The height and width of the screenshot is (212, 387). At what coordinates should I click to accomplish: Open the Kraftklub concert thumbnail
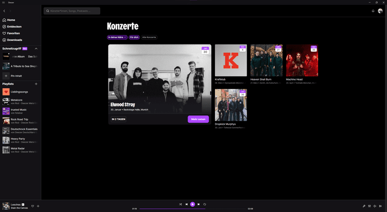coord(231,60)
